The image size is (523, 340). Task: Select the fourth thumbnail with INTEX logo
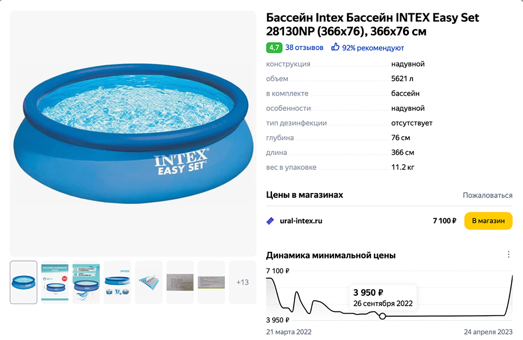[x=117, y=282]
